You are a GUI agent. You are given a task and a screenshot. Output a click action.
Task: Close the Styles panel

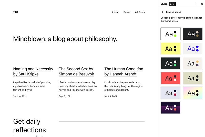tap(202, 4)
